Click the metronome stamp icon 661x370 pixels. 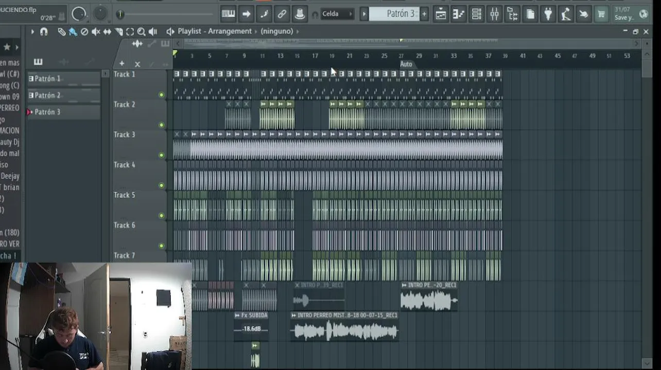point(300,14)
